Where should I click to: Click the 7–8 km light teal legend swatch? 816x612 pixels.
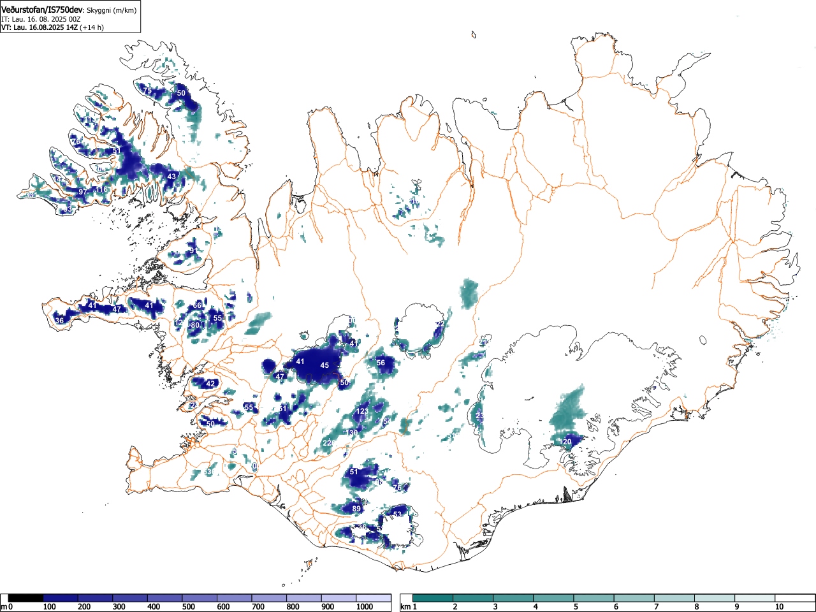[x=674, y=598]
